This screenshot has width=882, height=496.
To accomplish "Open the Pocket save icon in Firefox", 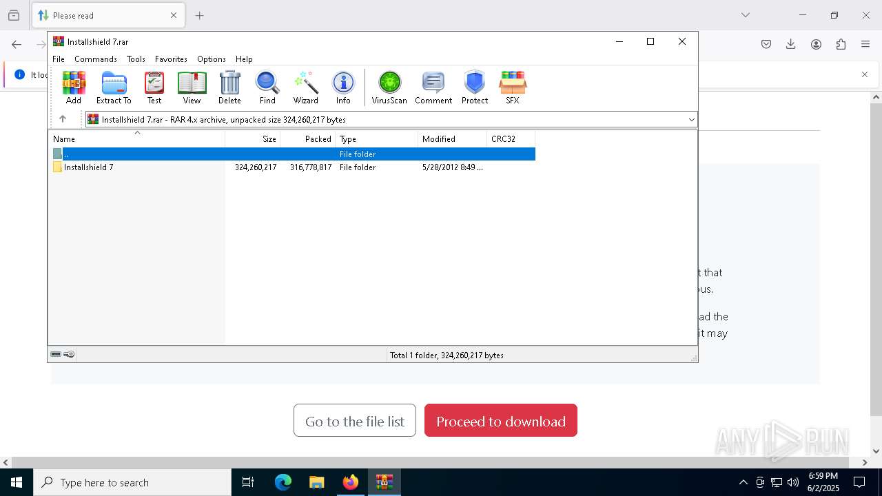I will tap(766, 44).
